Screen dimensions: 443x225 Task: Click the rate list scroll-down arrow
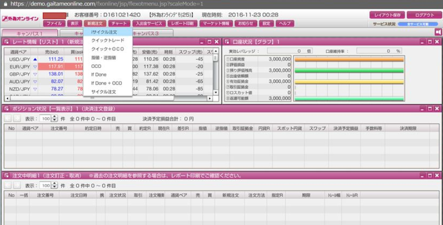216,92
